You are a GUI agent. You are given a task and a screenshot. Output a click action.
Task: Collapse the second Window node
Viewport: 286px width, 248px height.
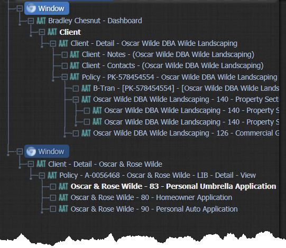click(x=20, y=151)
